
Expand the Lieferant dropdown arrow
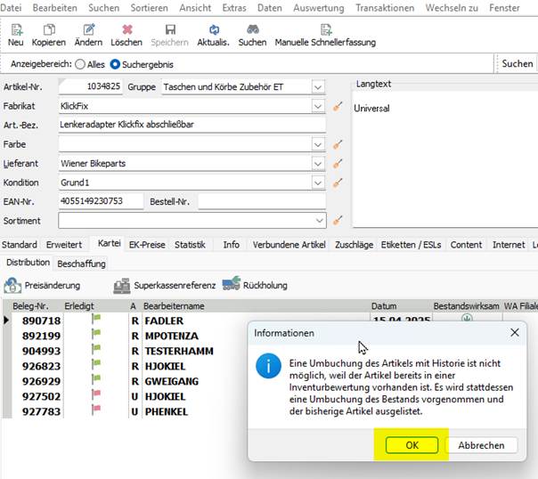(x=318, y=163)
